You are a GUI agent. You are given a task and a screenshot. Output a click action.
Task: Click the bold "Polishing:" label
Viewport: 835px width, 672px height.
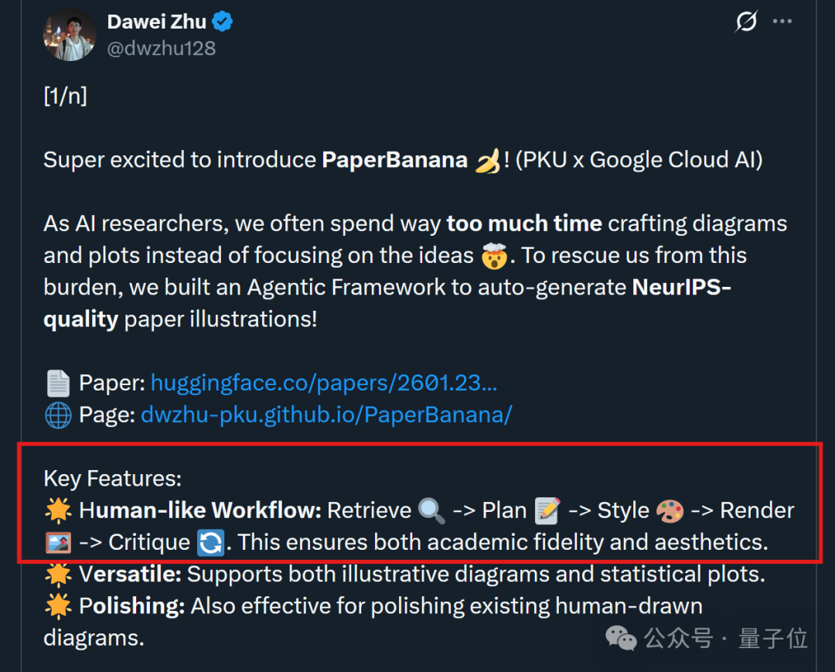click(132, 606)
